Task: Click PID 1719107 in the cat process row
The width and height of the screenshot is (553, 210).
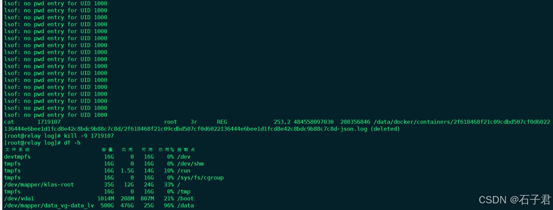Action: coord(49,122)
